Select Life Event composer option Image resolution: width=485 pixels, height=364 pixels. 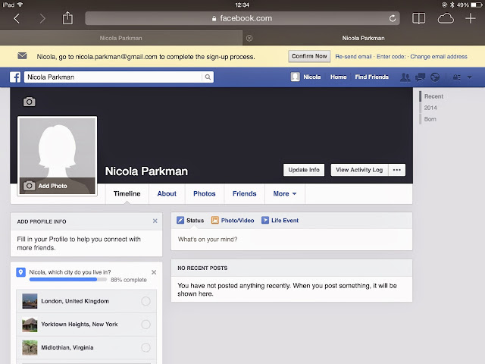(x=280, y=221)
